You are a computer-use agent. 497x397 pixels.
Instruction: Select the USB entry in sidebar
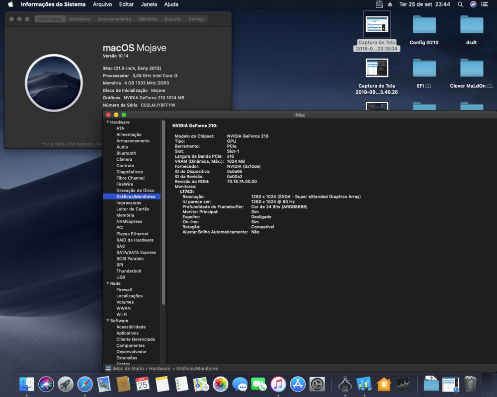pos(121,277)
